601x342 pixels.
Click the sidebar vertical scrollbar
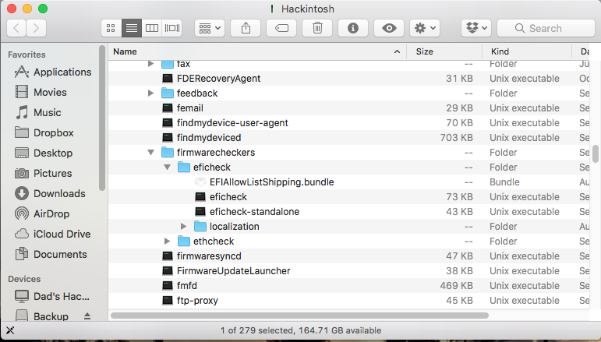(101, 118)
